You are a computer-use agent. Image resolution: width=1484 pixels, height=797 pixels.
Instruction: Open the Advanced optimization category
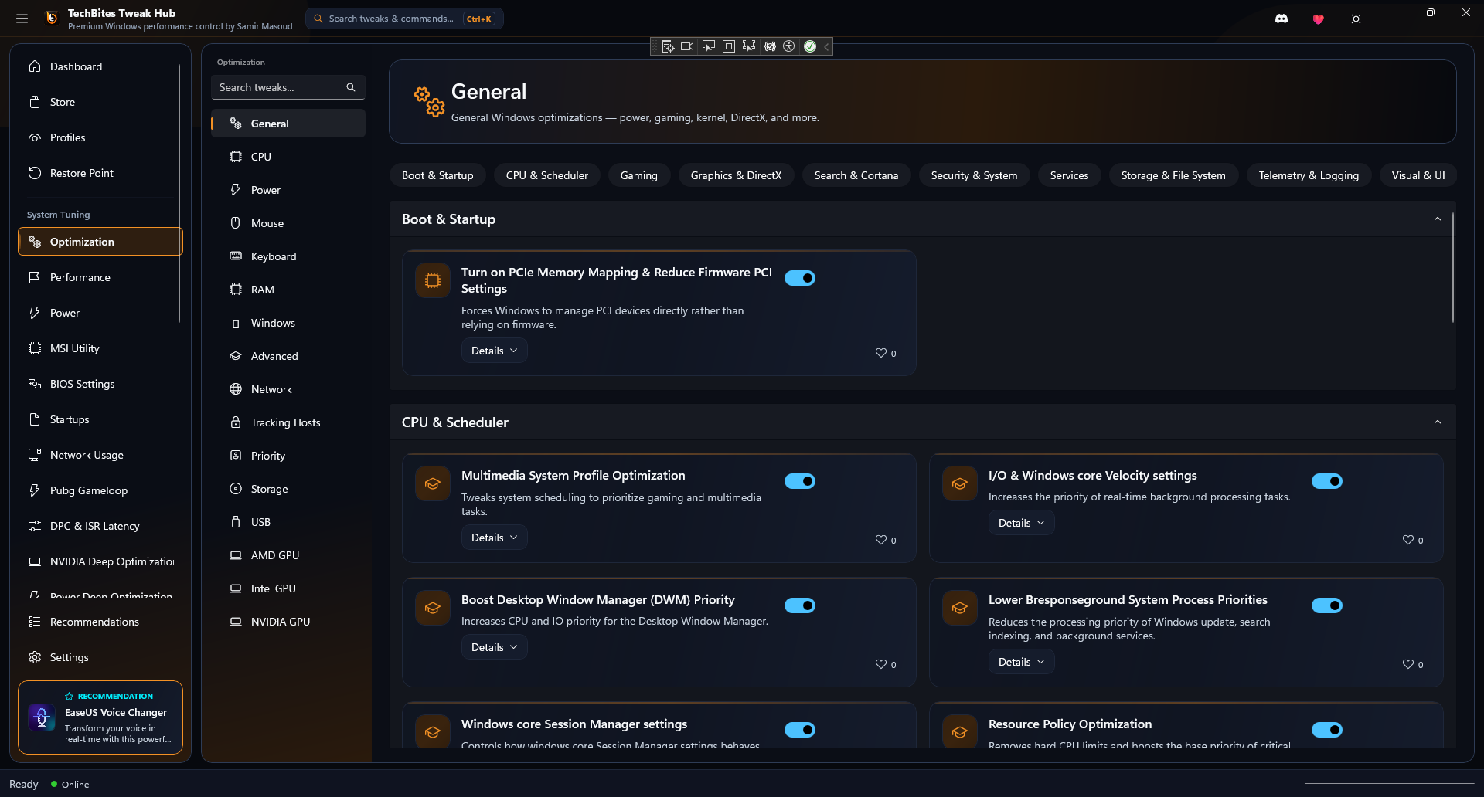(288, 356)
